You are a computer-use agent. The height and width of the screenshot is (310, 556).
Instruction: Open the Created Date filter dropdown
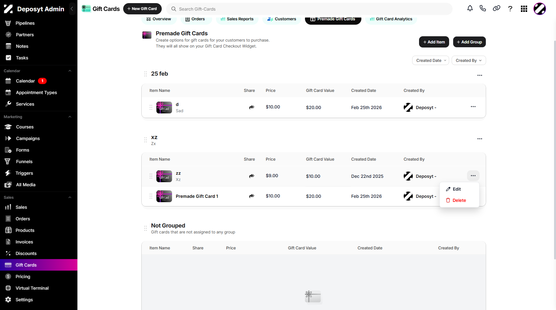tap(430, 60)
